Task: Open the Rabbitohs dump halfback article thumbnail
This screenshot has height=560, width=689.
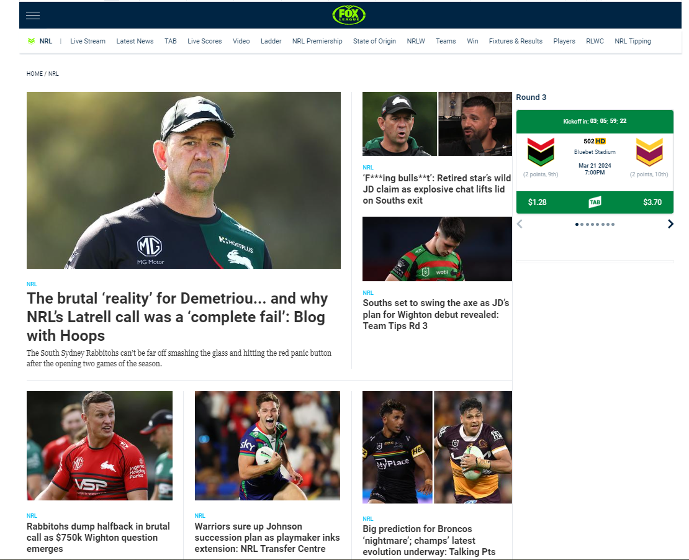Action: point(99,446)
